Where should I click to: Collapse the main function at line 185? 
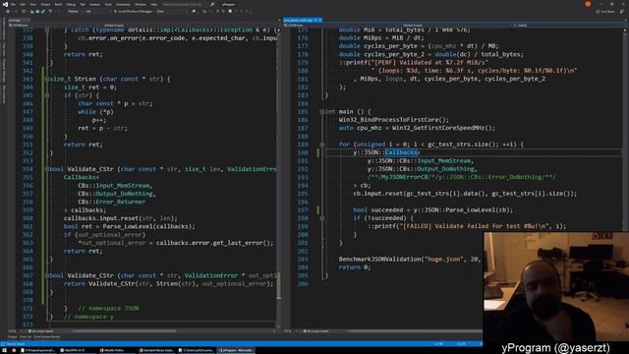coord(321,111)
